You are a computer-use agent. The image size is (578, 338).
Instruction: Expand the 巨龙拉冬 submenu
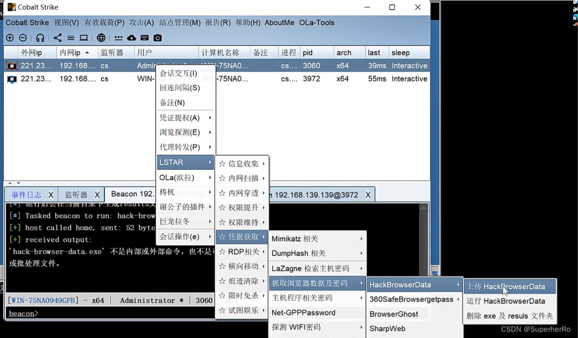coord(185,222)
